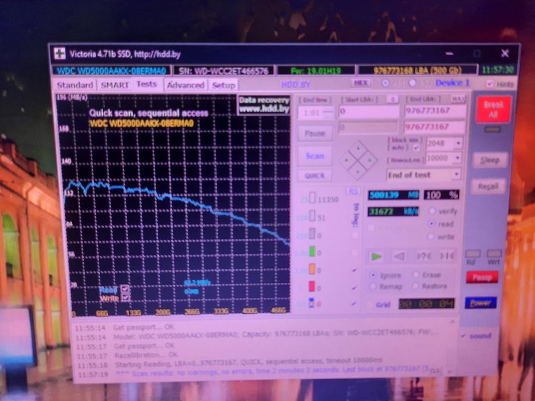Click MAX next to End LBA
The image size is (535, 401).
(458, 99)
